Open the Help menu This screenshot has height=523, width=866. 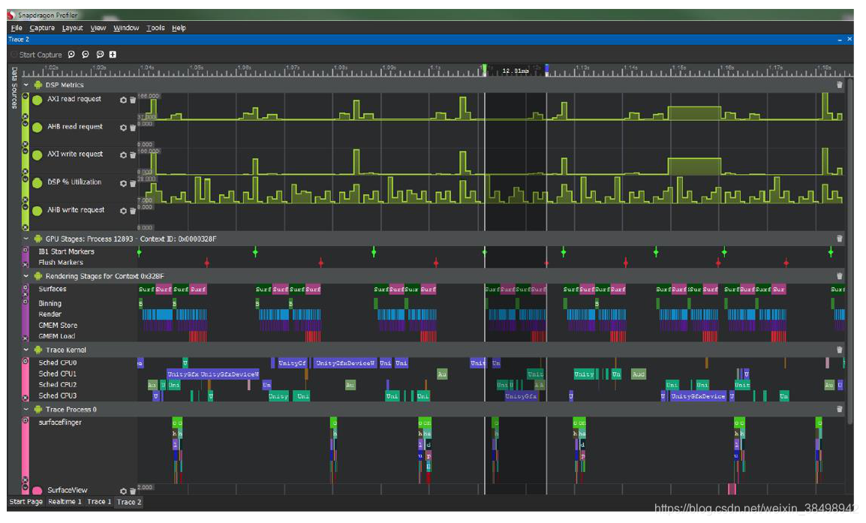(179, 28)
